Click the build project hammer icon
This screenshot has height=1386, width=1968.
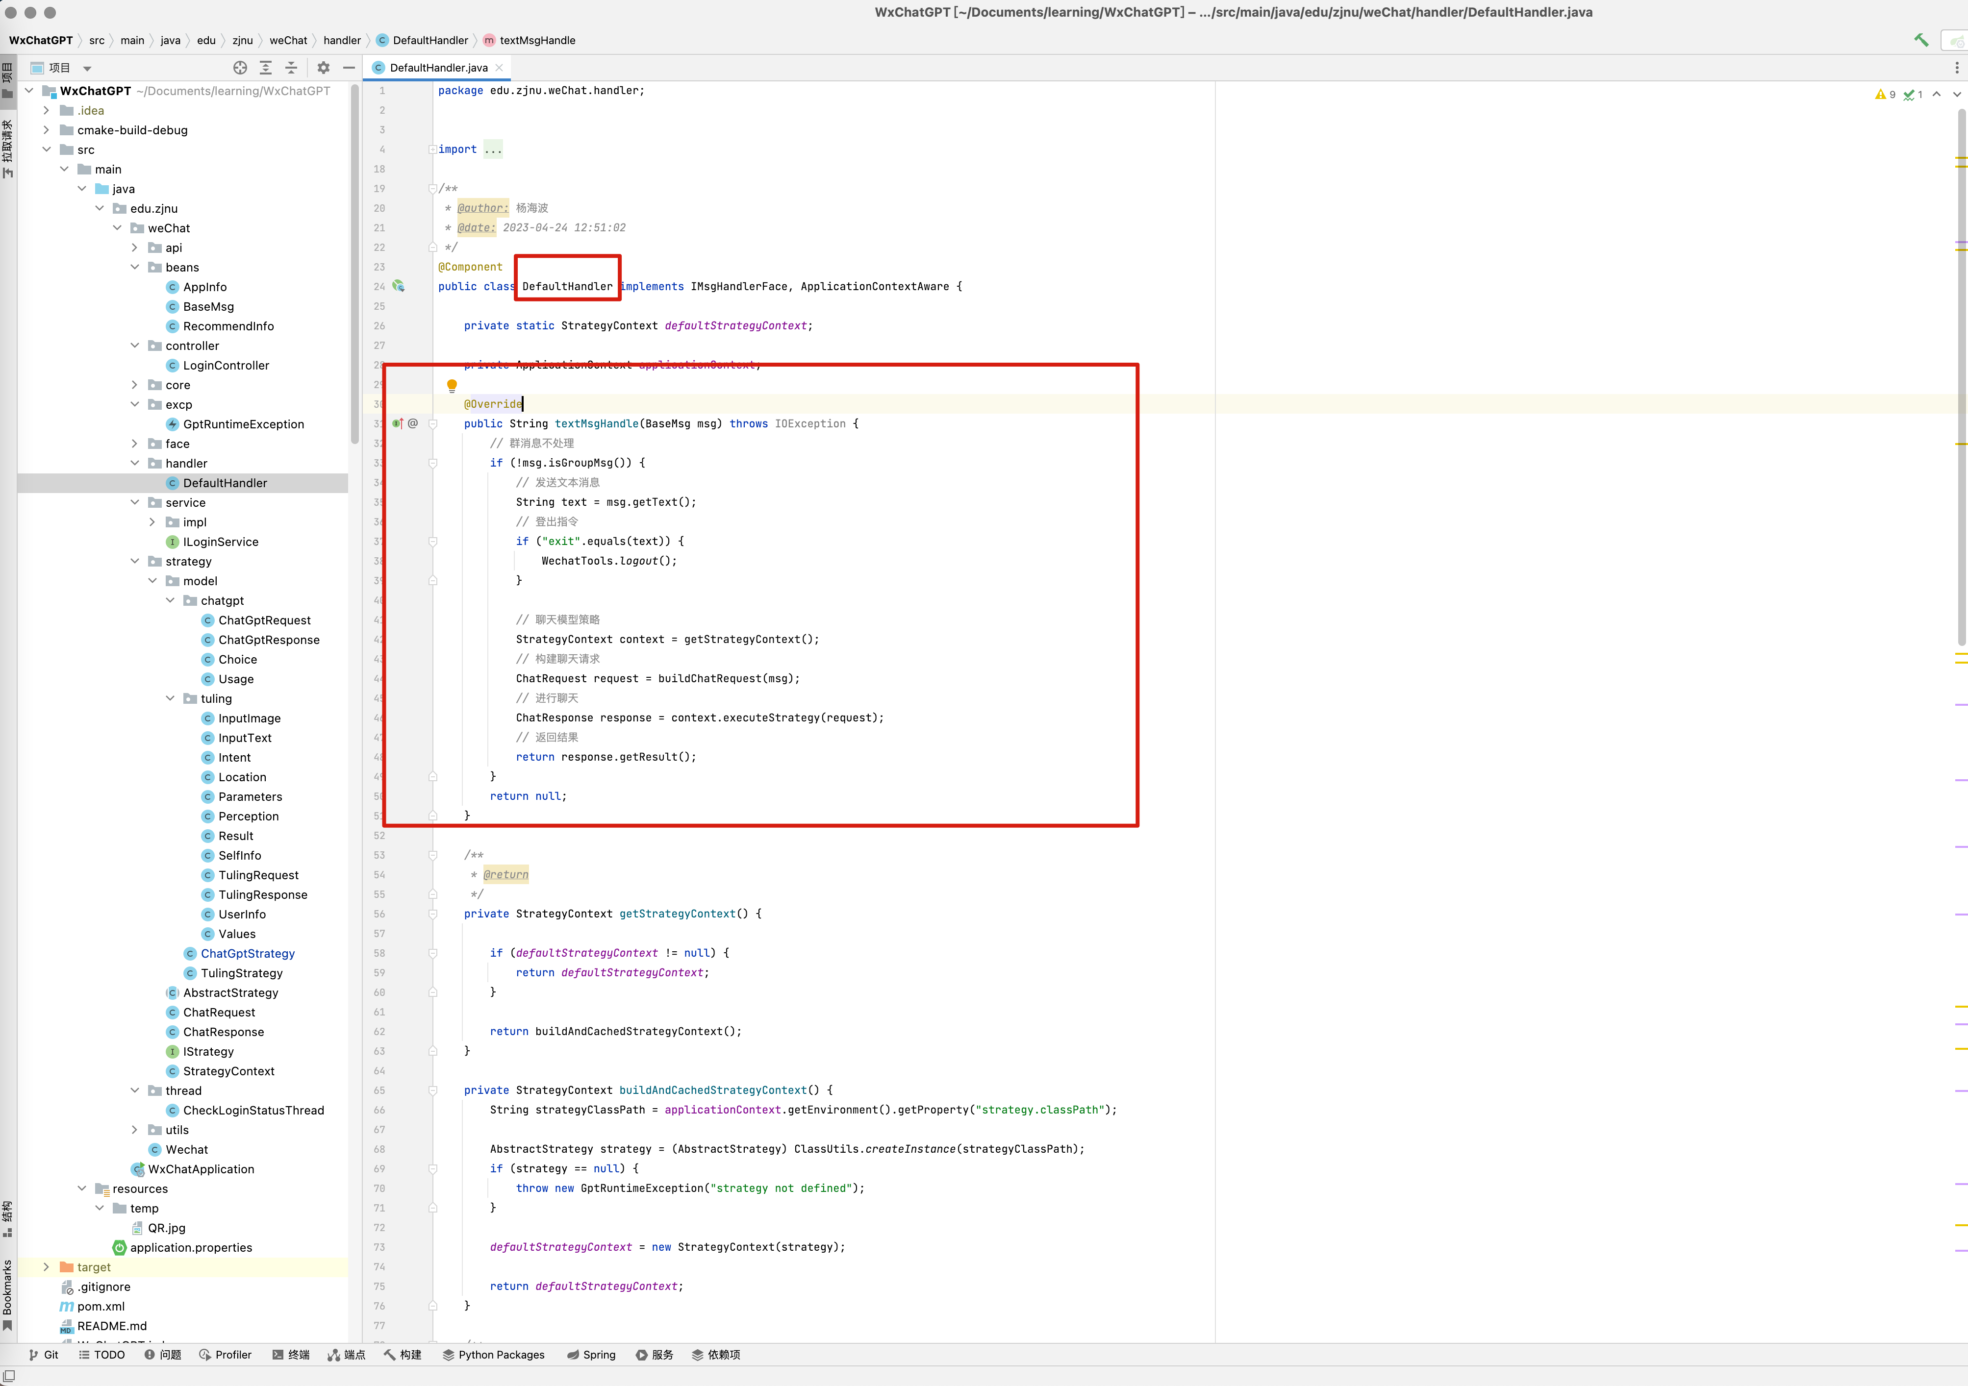click(1921, 40)
